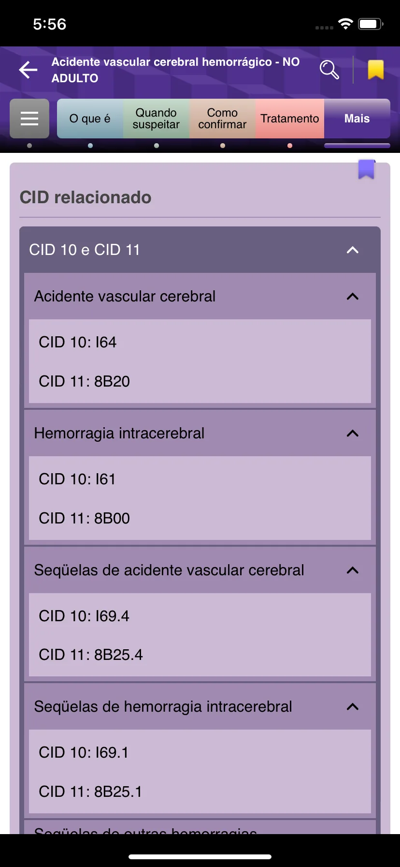This screenshot has width=400, height=867.
Task: Tap the page title in header
Action: click(176, 70)
